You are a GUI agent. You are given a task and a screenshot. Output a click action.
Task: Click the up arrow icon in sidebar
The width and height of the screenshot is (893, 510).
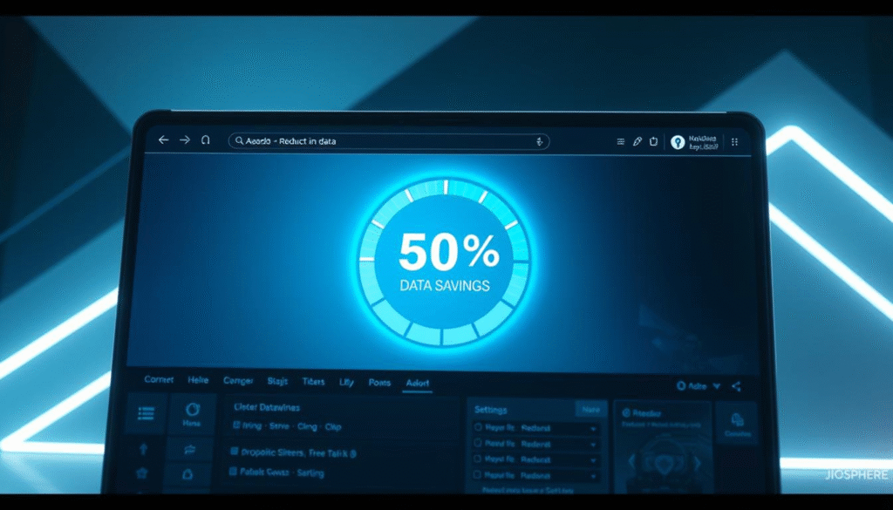coord(144,450)
